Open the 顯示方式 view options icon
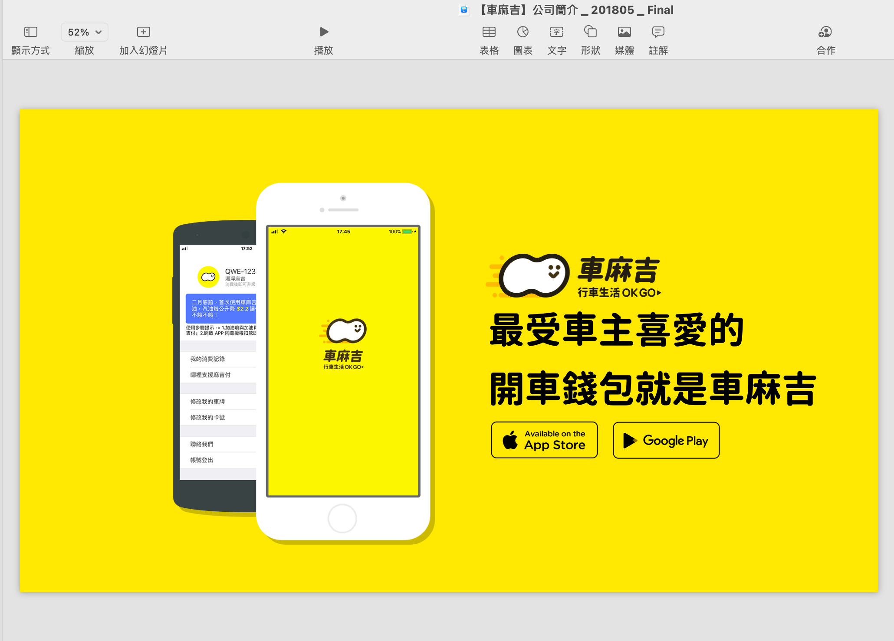Screen dimensions: 894x641 point(30,32)
